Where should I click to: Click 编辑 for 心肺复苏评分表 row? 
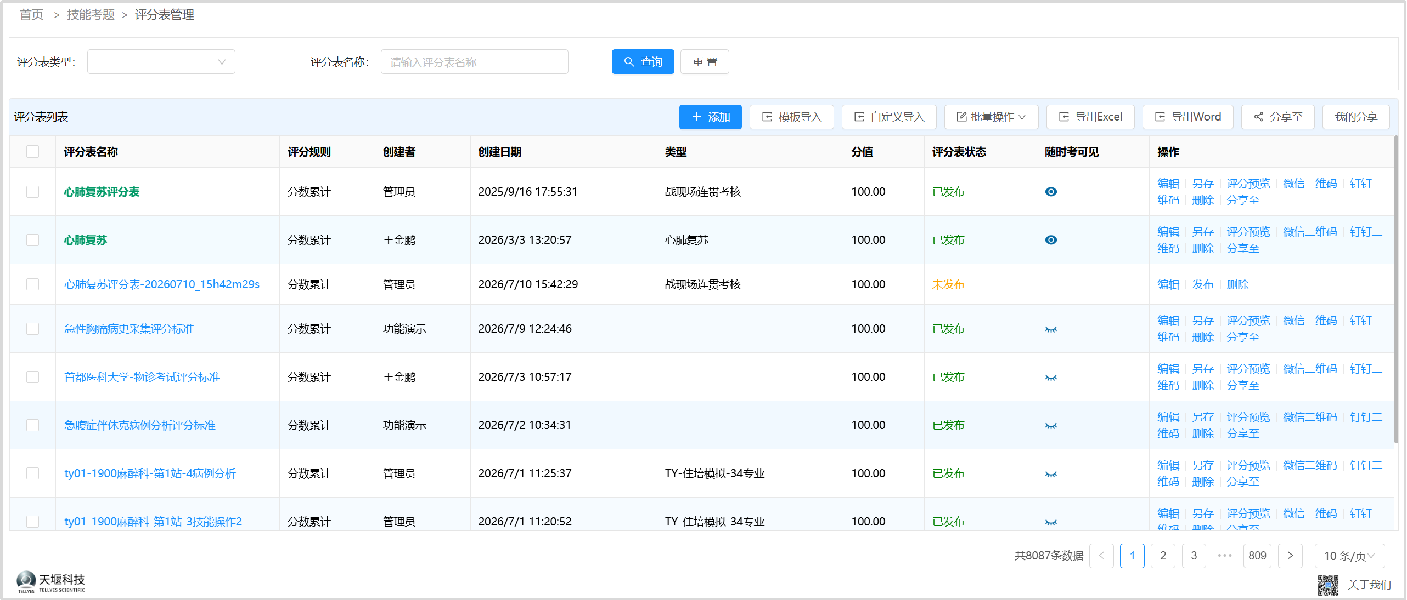[x=1168, y=184]
